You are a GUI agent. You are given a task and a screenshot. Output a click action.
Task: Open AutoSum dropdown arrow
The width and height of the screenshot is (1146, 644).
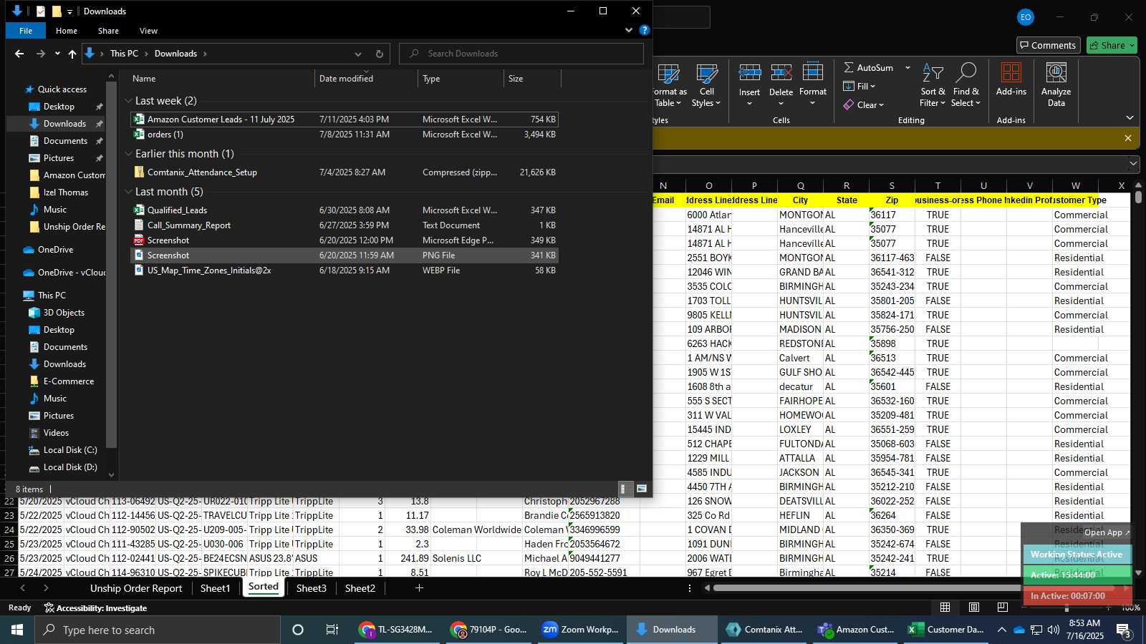(x=907, y=67)
